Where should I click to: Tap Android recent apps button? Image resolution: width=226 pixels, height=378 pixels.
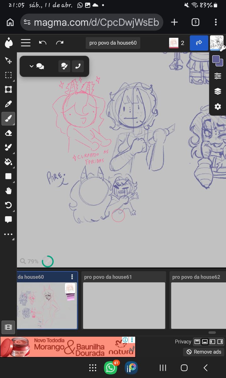pyautogui.click(x=163, y=368)
